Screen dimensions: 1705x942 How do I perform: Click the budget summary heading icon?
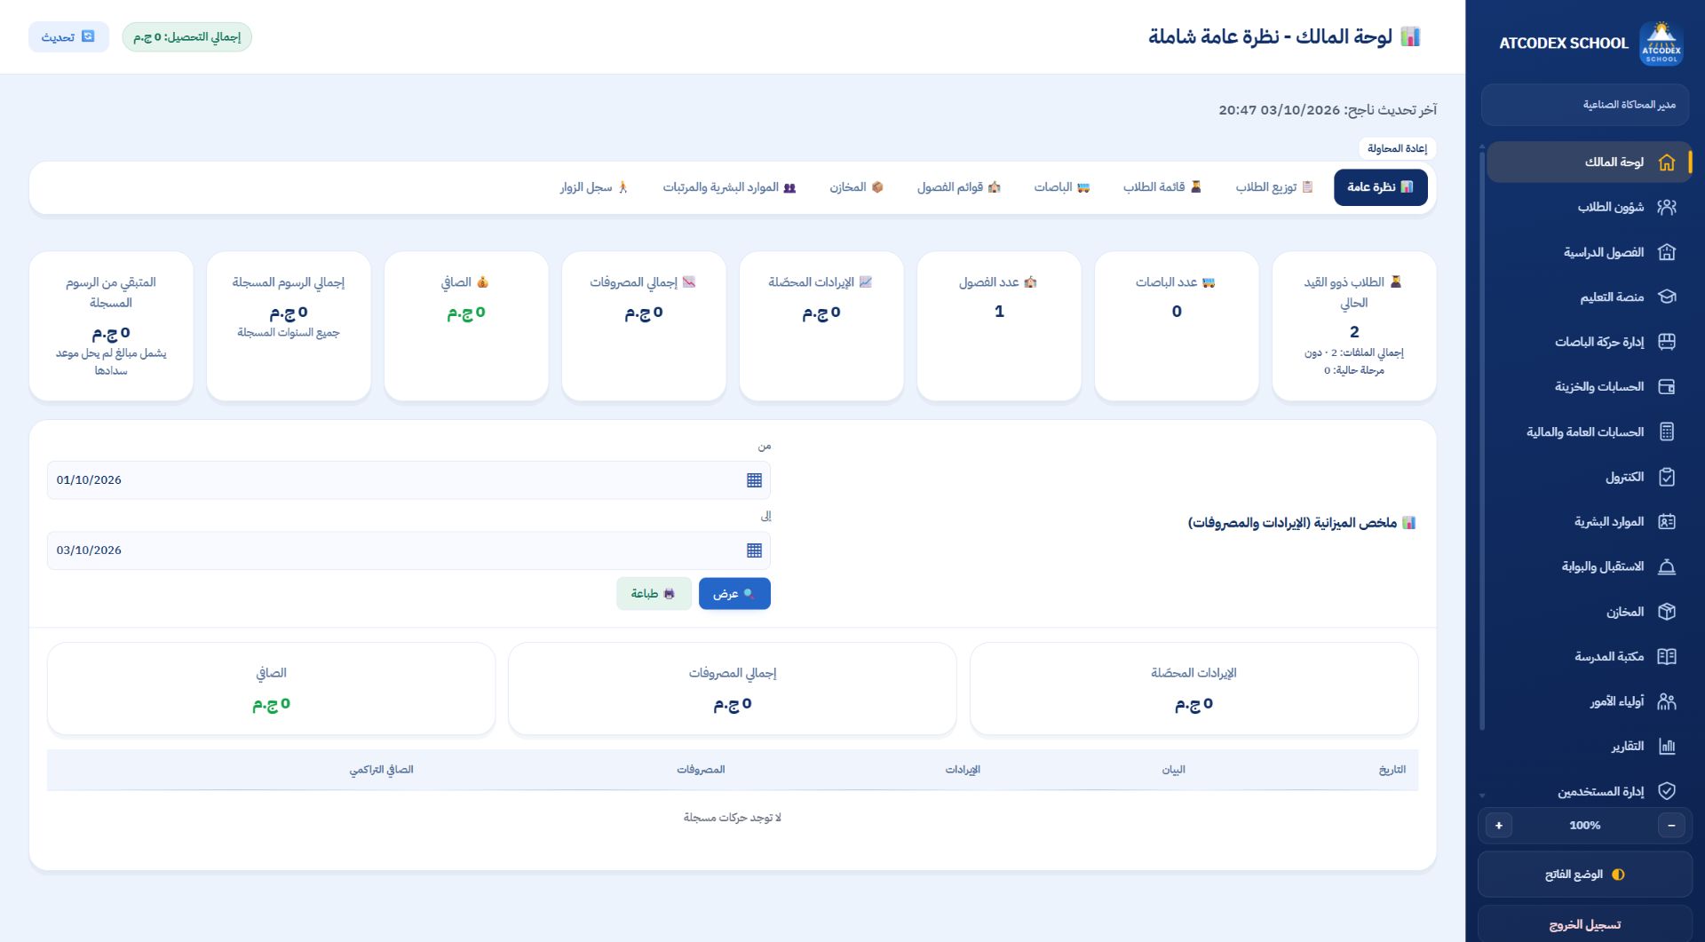point(1408,523)
